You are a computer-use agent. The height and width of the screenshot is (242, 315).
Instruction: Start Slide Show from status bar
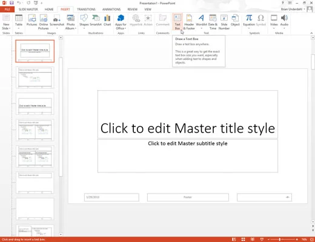(x=262, y=240)
